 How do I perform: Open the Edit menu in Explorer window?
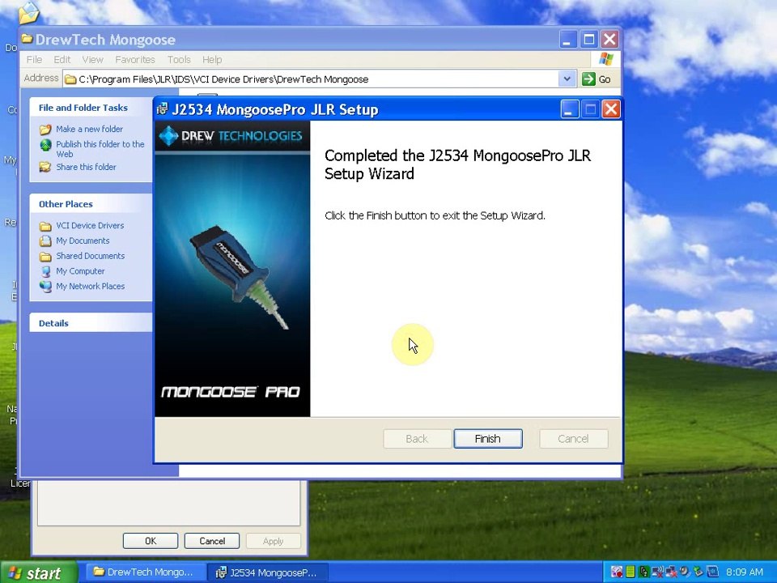62,59
